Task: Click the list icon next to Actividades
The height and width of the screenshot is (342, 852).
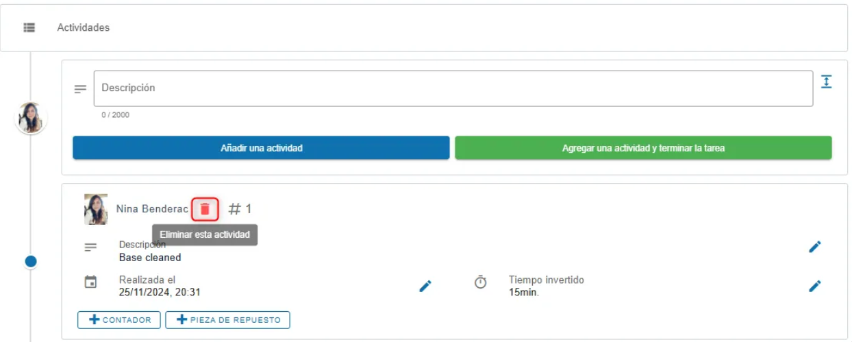Action: pyautogui.click(x=29, y=28)
